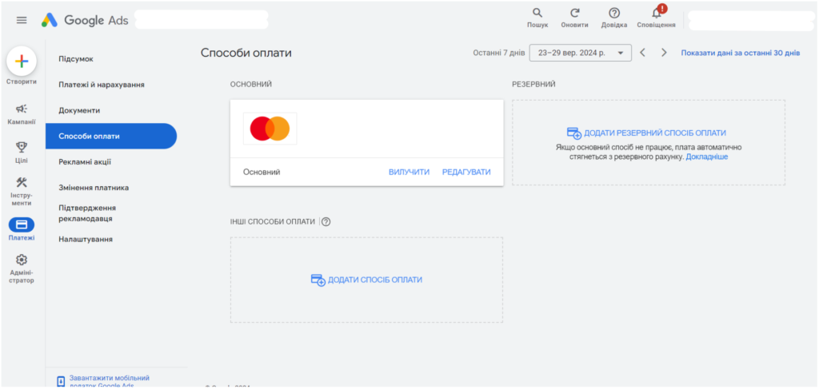
Task: Open Підтвердження рекламодавця menu item
Action: [87, 213]
